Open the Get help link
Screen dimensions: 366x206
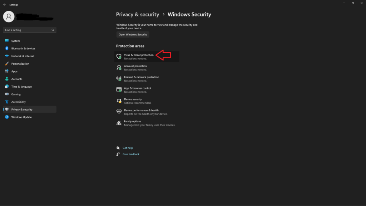pyautogui.click(x=128, y=148)
